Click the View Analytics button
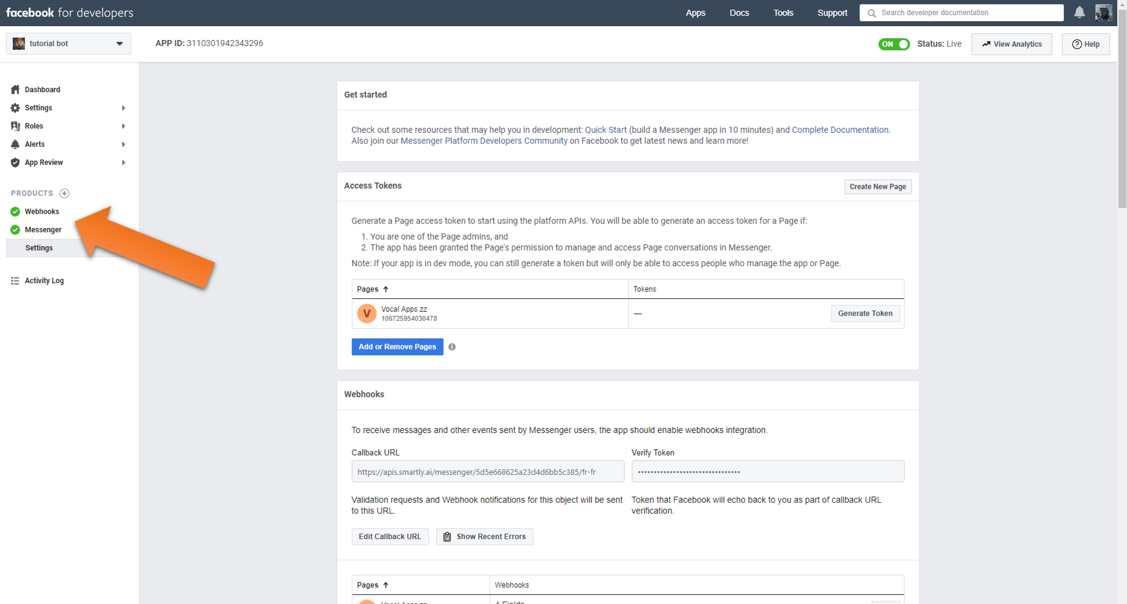This screenshot has width=1127, height=604. [x=1011, y=44]
